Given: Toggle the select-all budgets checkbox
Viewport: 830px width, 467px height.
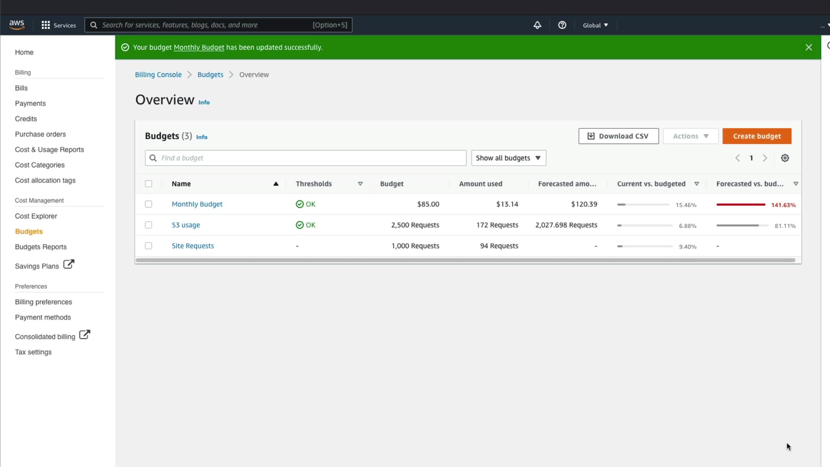Looking at the screenshot, I should pyautogui.click(x=148, y=184).
